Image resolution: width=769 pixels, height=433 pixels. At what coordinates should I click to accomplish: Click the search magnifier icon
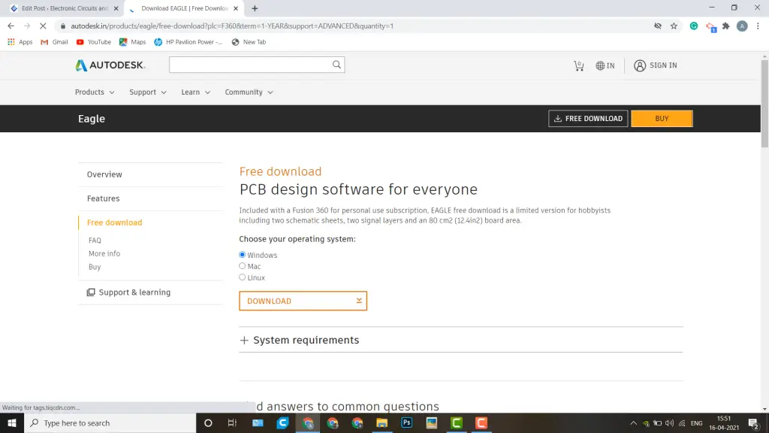336,65
